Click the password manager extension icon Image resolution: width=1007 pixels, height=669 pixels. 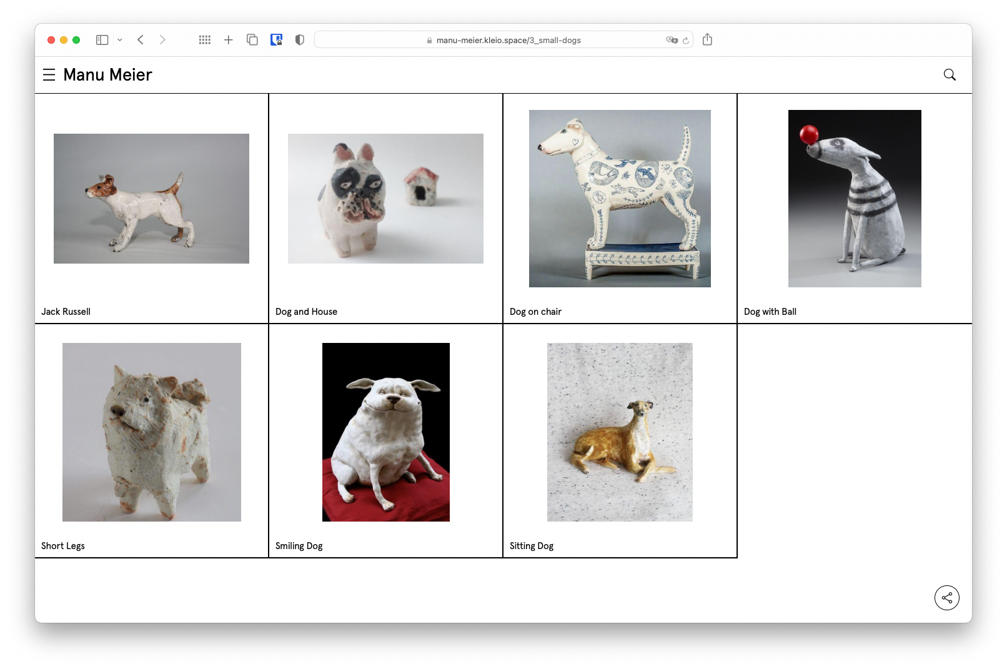(x=276, y=40)
